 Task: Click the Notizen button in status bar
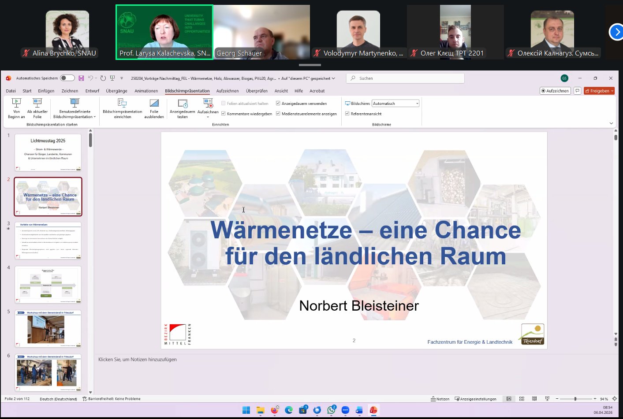440,399
